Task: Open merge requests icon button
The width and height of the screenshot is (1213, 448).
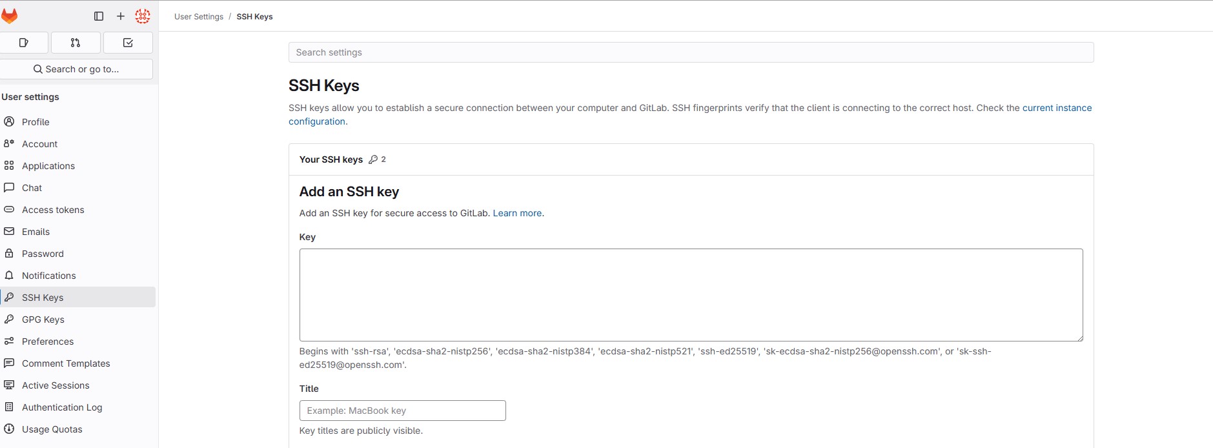Action: click(x=76, y=43)
